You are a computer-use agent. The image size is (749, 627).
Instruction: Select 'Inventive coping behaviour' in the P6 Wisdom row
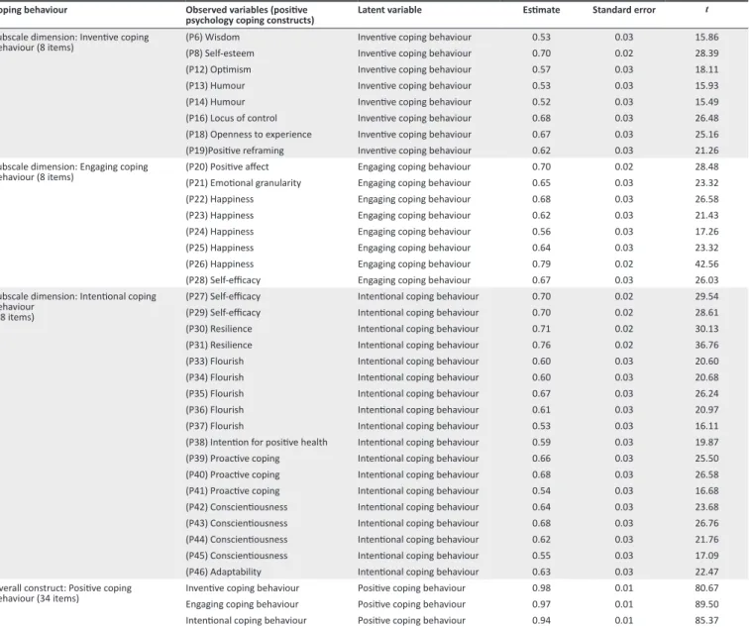[414, 38]
